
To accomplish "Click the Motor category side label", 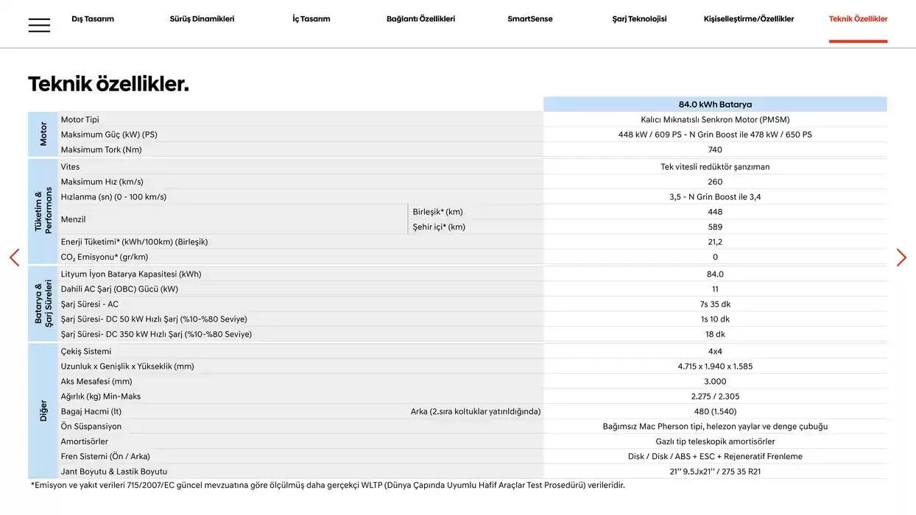I will (43, 134).
